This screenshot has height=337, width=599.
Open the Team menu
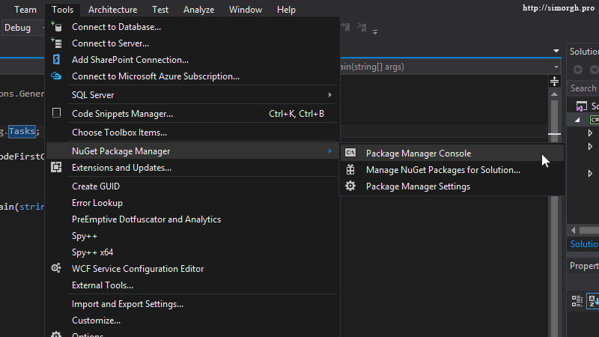coord(25,10)
